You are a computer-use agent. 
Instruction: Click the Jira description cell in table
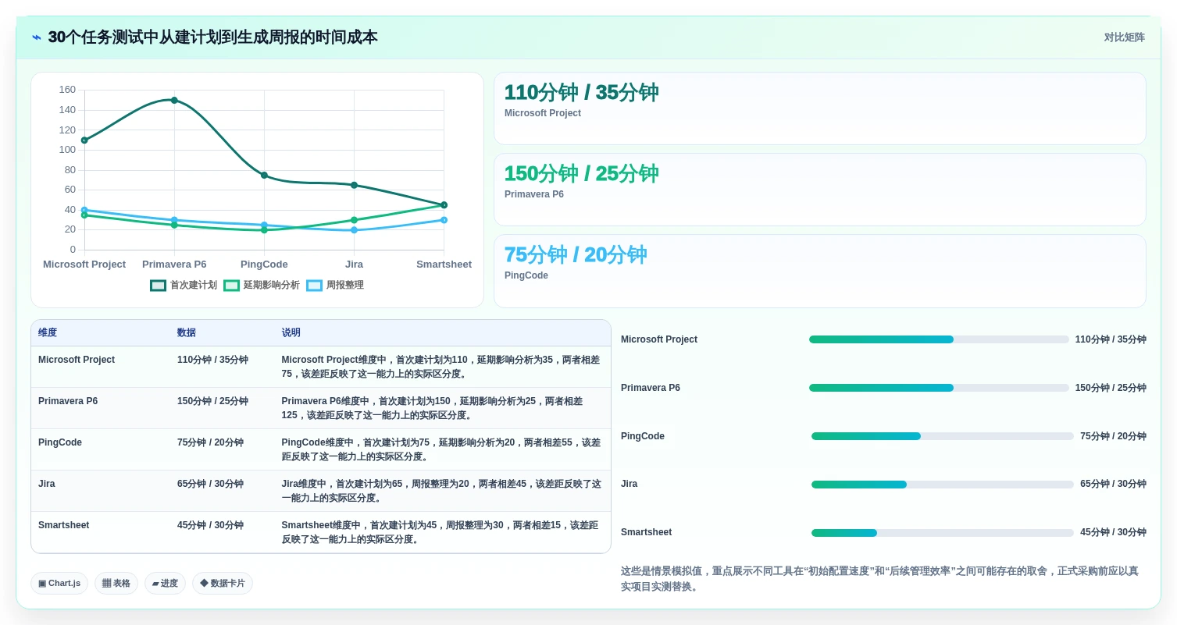[442, 491]
